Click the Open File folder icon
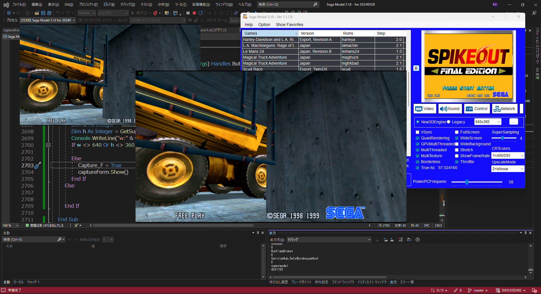This screenshot has width=541, height=294. [37, 13]
